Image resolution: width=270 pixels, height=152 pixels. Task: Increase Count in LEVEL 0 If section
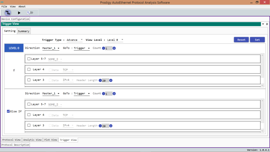(x=114, y=48)
